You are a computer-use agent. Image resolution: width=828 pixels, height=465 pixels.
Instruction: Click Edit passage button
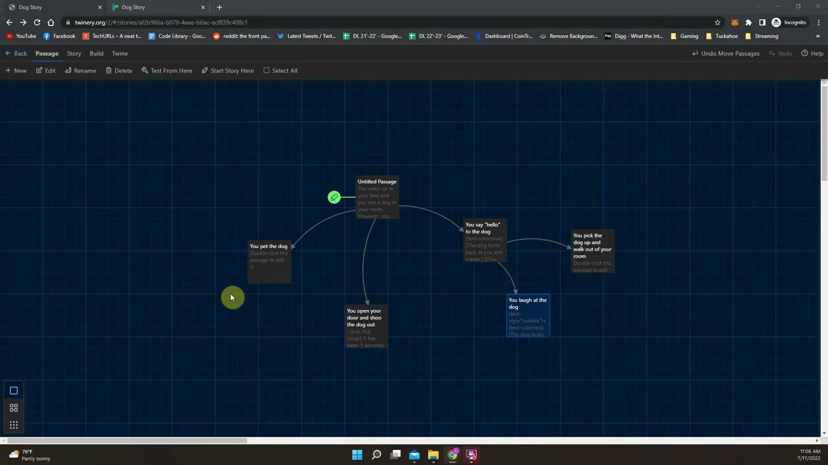point(45,70)
